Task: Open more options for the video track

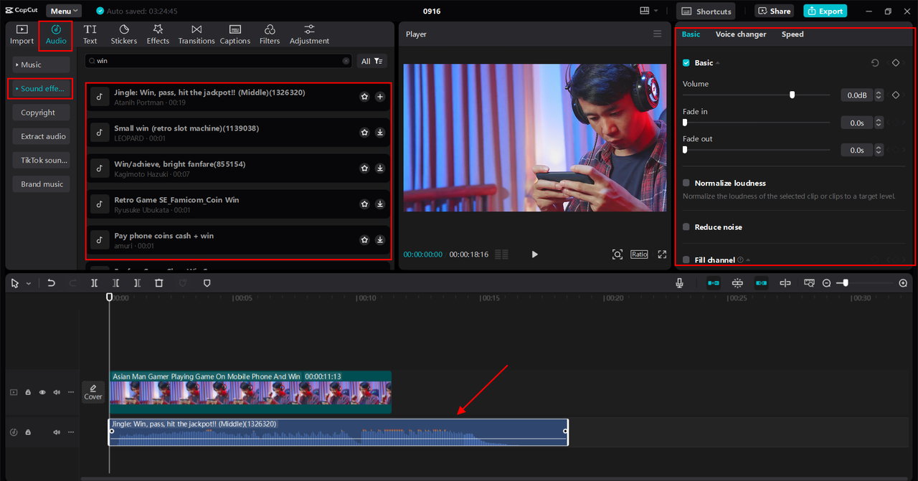Action: click(x=70, y=392)
